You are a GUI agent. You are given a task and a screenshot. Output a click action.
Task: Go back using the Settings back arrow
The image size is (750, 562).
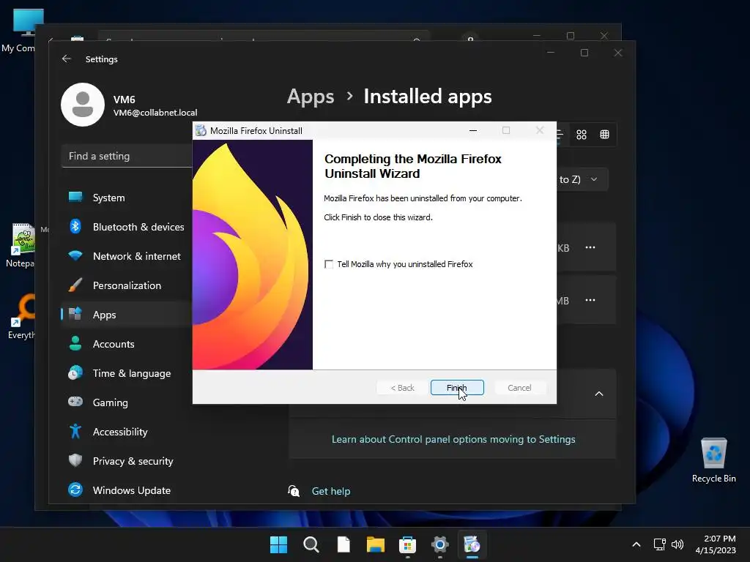(x=67, y=59)
